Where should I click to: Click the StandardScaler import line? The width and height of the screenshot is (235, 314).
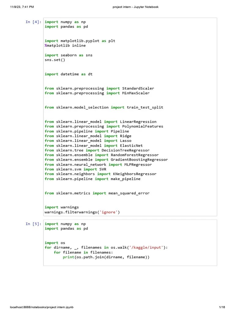(99, 88)
